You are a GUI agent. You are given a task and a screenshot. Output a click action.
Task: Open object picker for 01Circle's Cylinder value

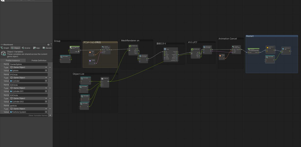click(x=46, y=81)
